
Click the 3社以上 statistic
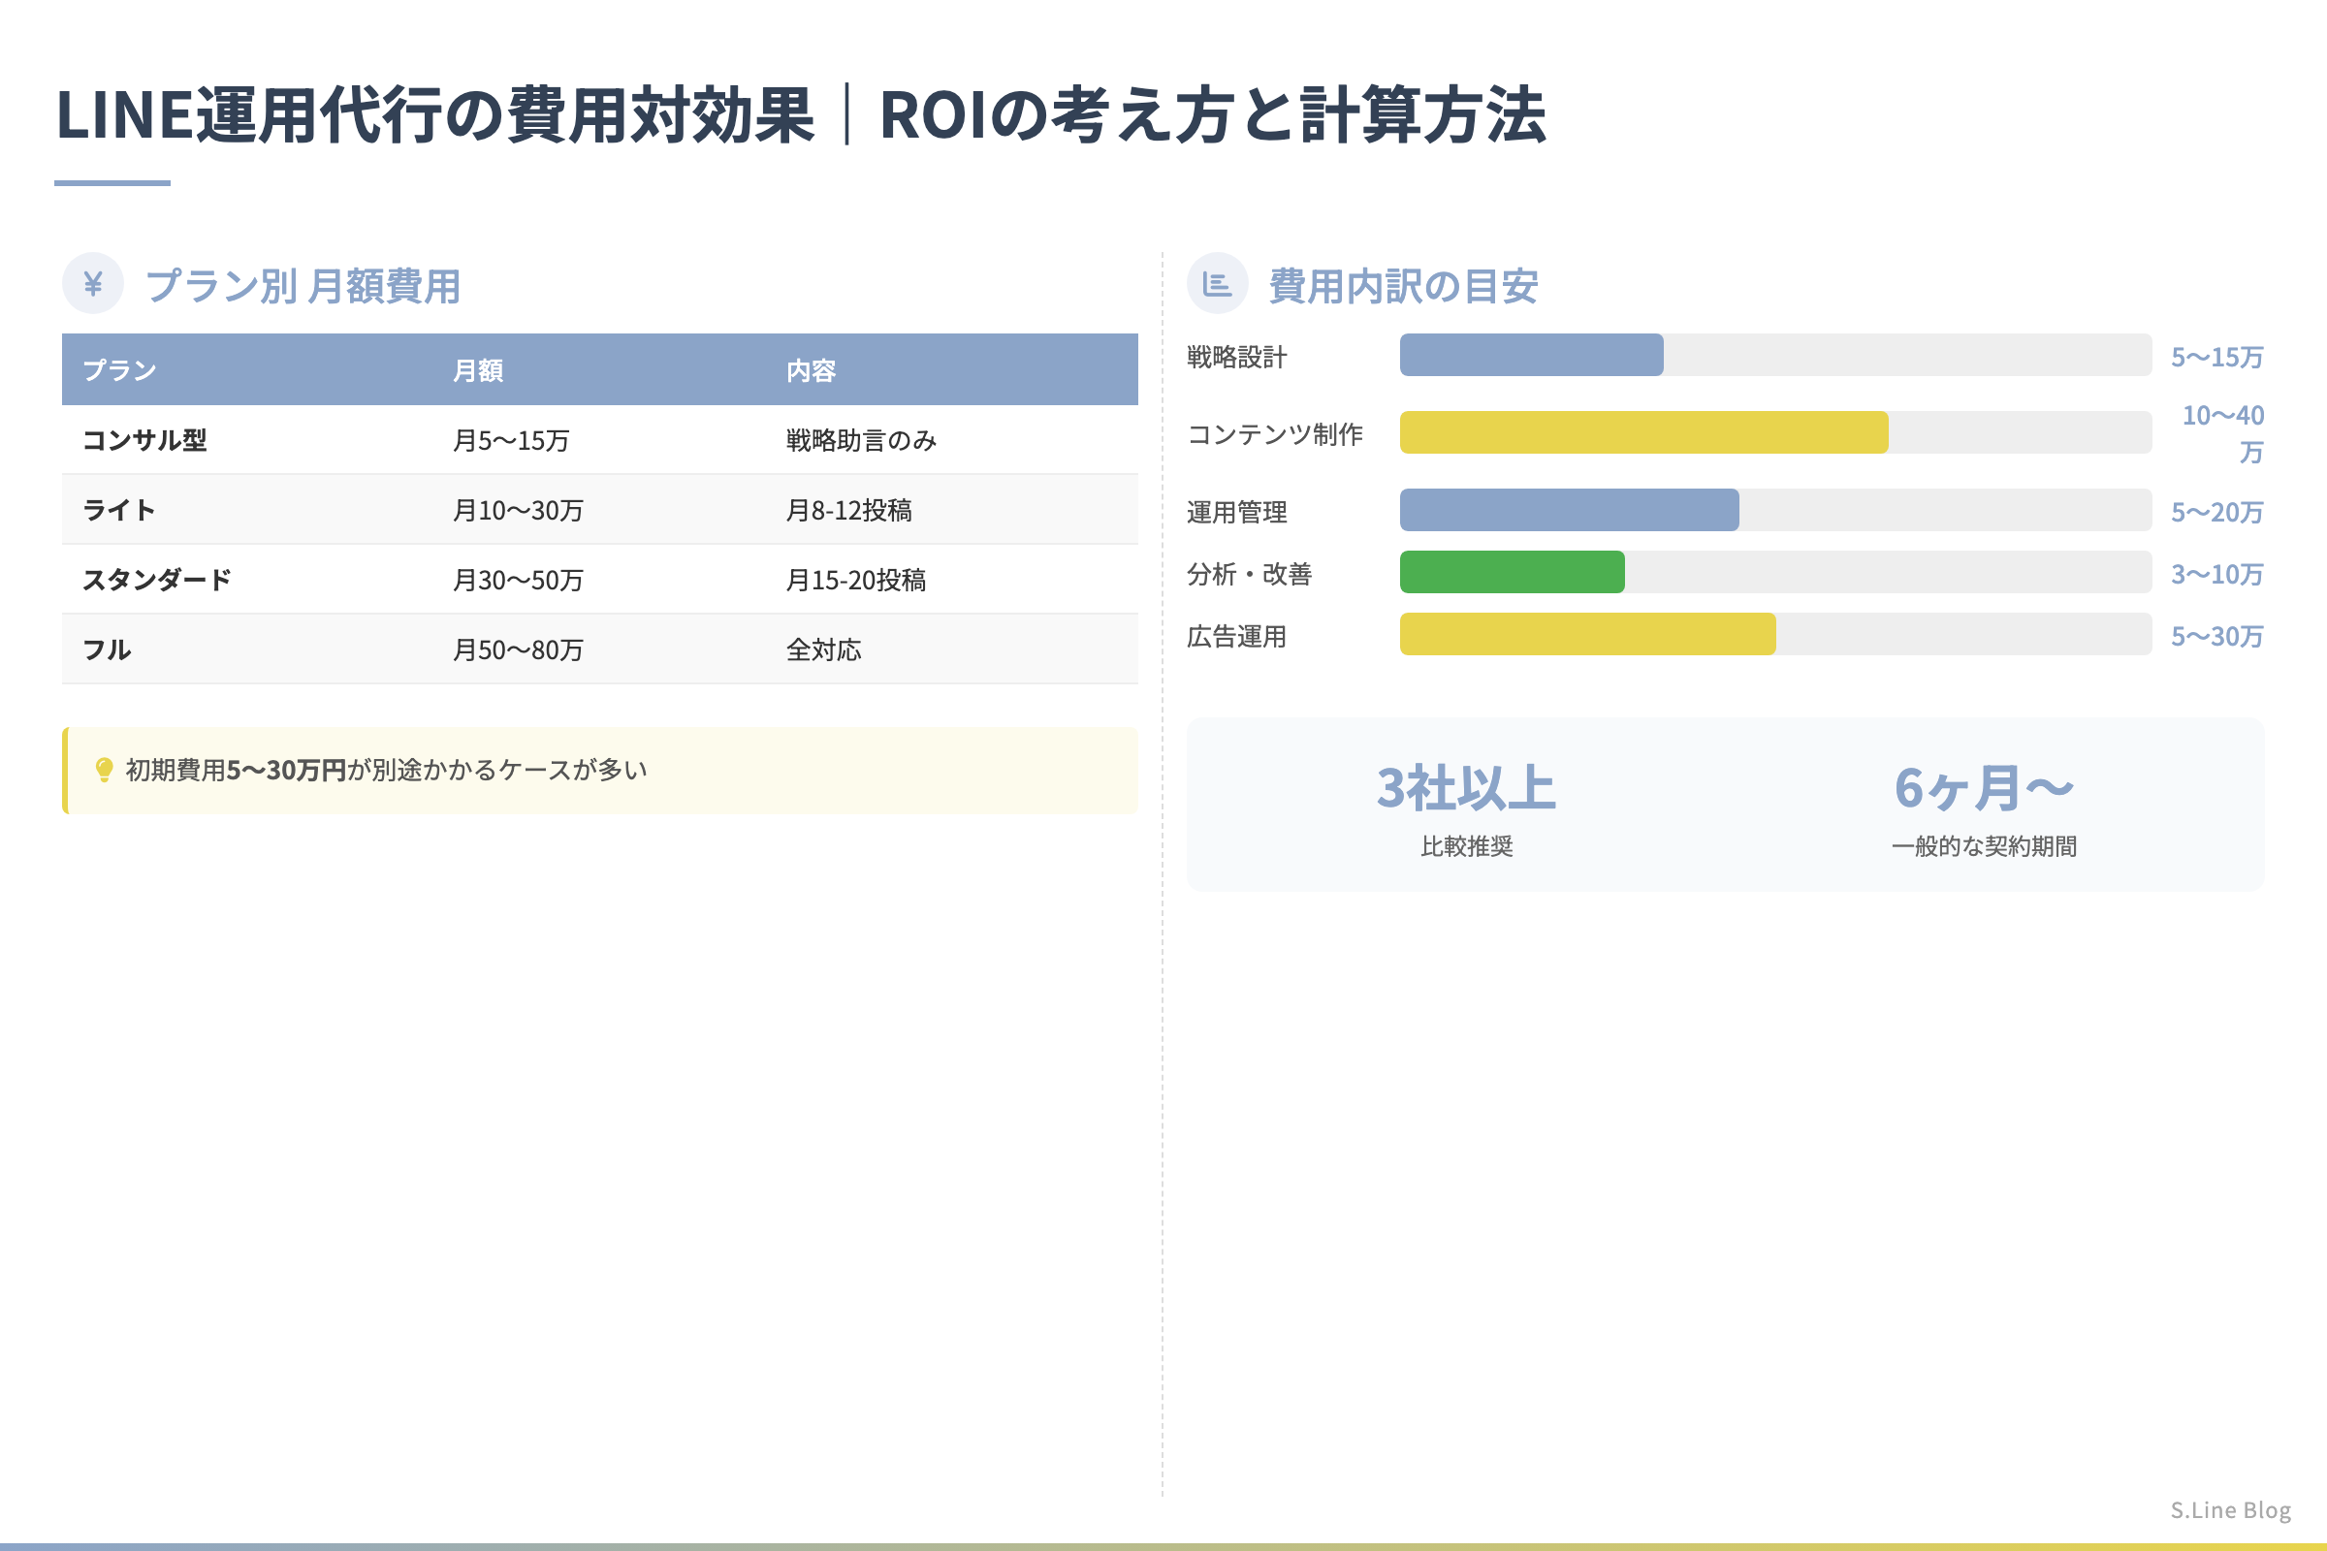tap(1466, 788)
